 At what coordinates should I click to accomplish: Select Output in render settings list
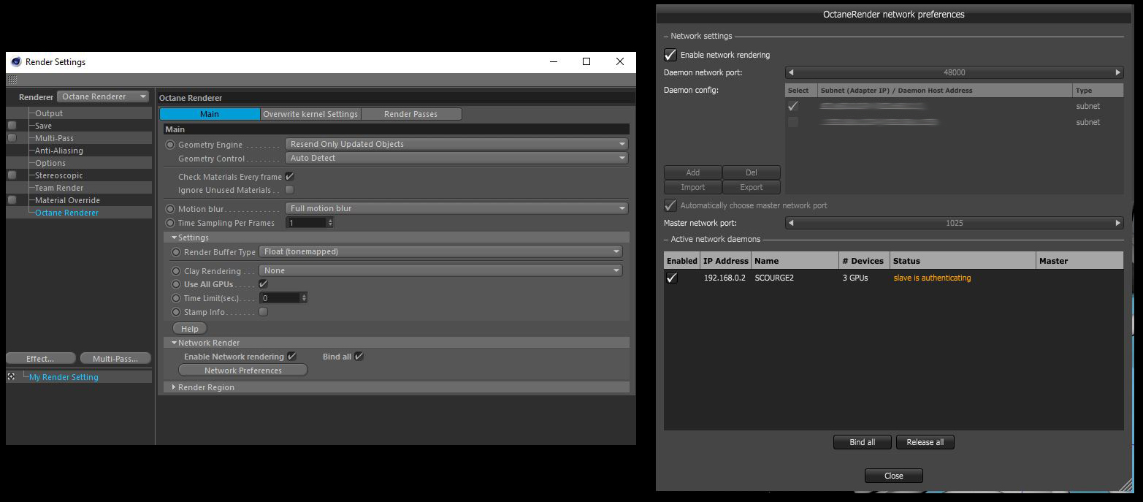(x=49, y=113)
